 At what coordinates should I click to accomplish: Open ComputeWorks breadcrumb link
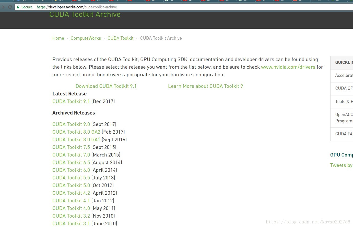[x=86, y=38]
